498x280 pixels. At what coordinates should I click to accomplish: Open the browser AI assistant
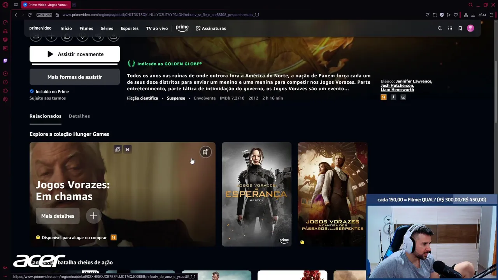[x=482, y=15]
